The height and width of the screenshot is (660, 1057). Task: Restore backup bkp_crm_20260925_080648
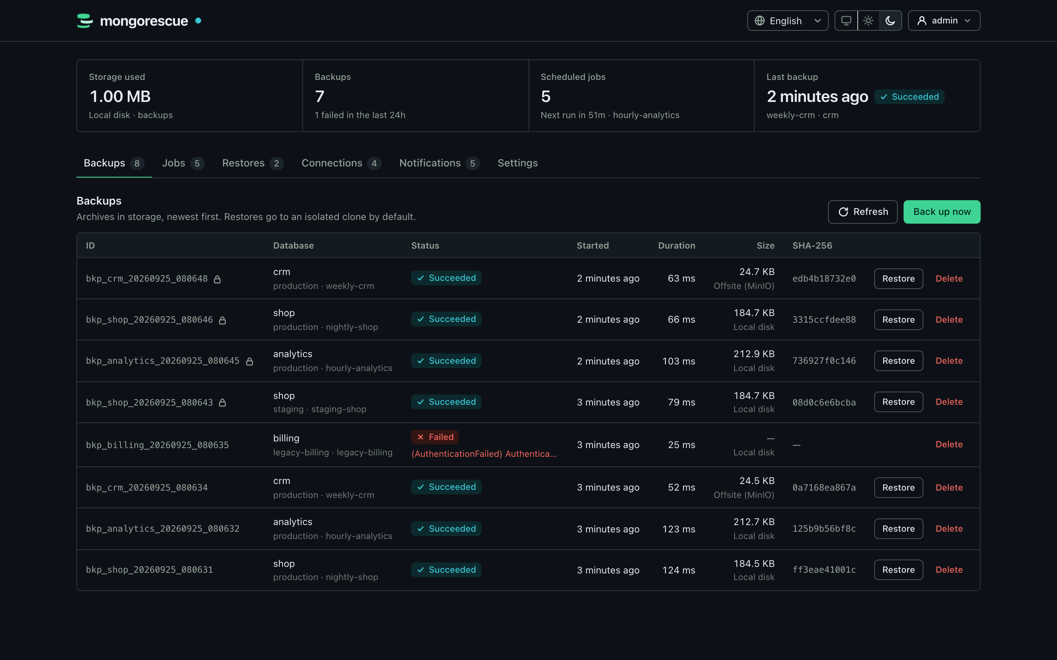click(x=898, y=279)
